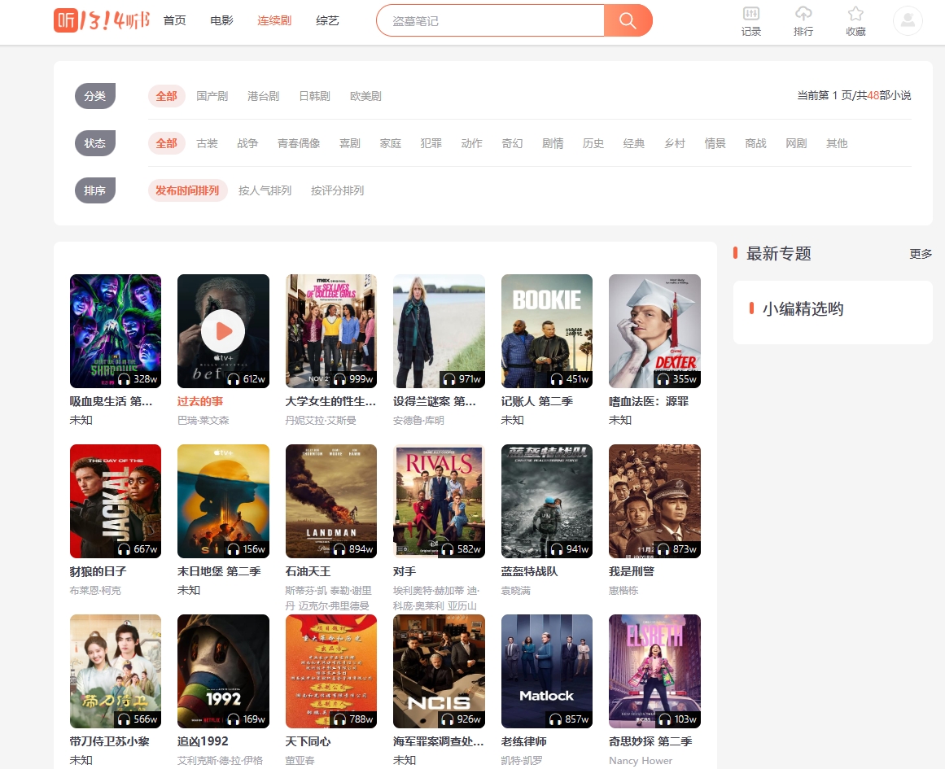The width and height of the screenshot is (945, 769).
Task: Choose the 喜剧 genre filter
Action: click(x=349, y=143)
